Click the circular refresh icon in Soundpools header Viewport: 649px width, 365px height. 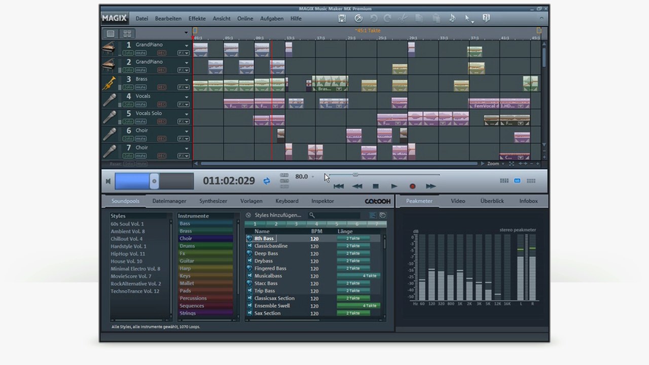pyautogui.click(x=383, y=215)
